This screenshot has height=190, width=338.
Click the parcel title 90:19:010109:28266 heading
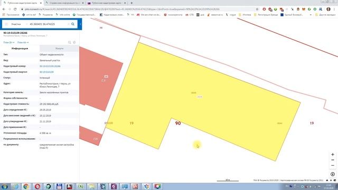tap(15, 33)
